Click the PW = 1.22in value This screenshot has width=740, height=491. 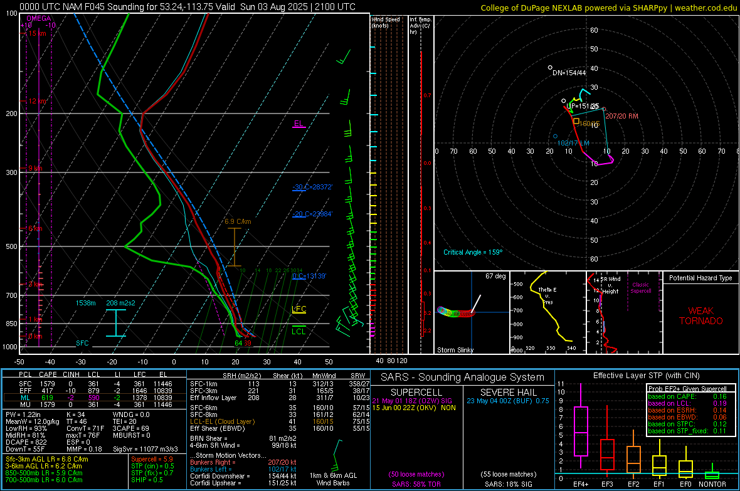(x=23, y=414)
